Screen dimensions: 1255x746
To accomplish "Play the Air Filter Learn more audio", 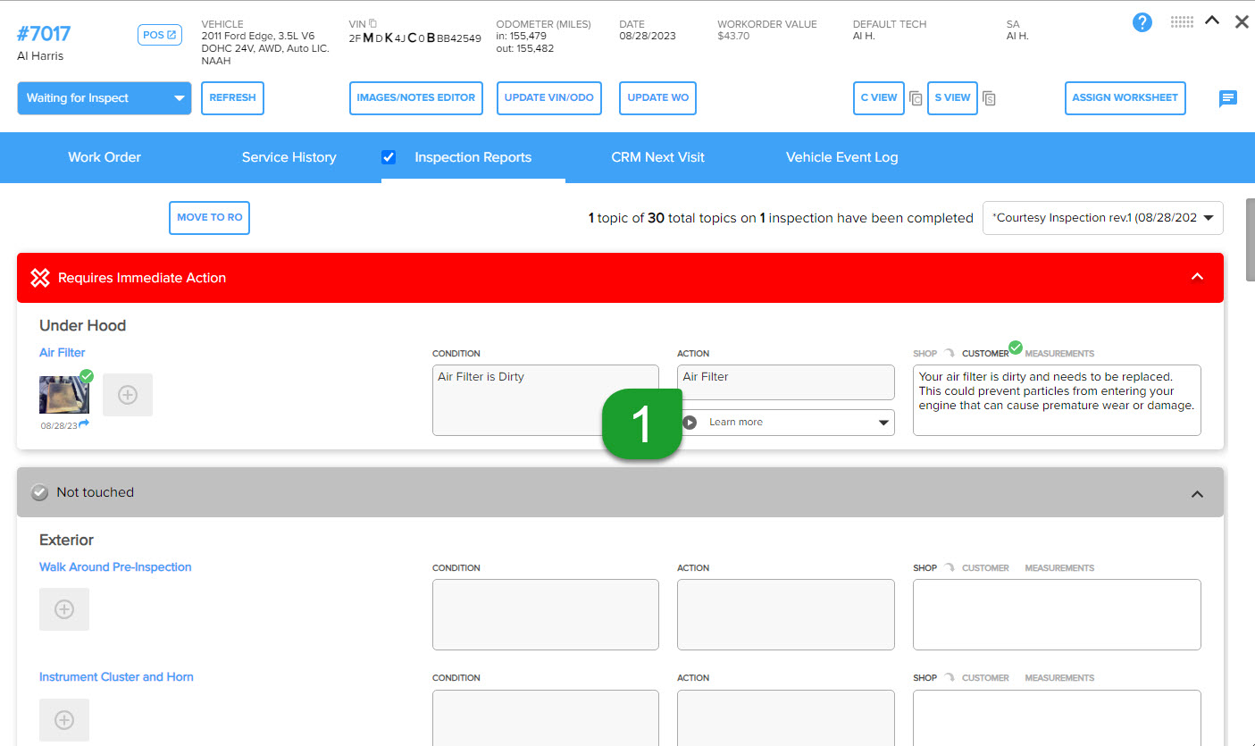I will tap(689, 422).
